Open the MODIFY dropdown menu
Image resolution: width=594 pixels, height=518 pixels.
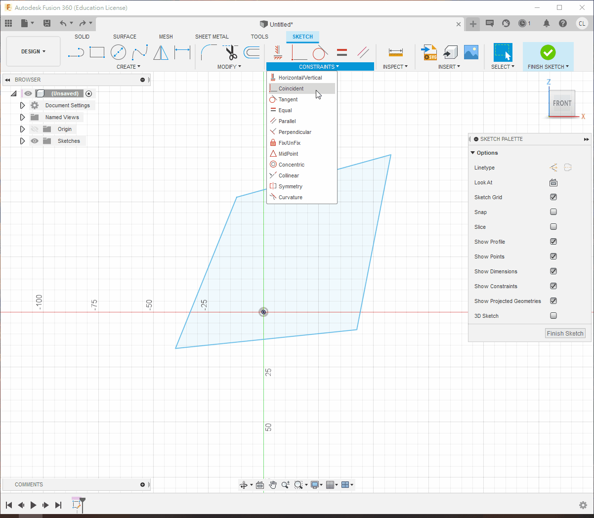[x=229, y=67]
